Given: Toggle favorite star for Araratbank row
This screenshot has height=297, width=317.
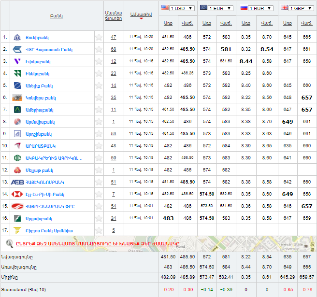Looking at the screenshot, I should click(99, 146).
